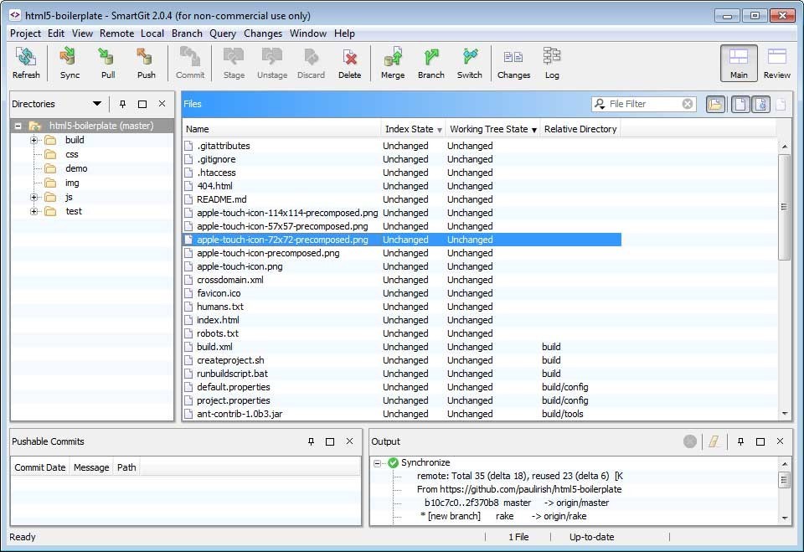
Task: Open the Query menu
Action: tap(223, 34)
